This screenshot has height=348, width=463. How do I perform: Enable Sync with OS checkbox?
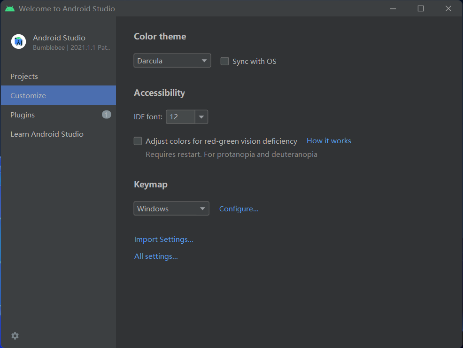click(x=225, y=61)
